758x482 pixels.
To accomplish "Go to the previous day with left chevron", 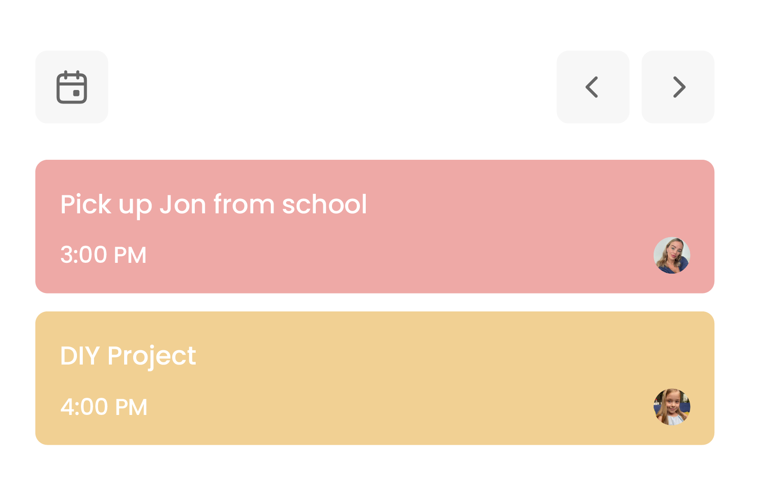I will pos(592,87).
